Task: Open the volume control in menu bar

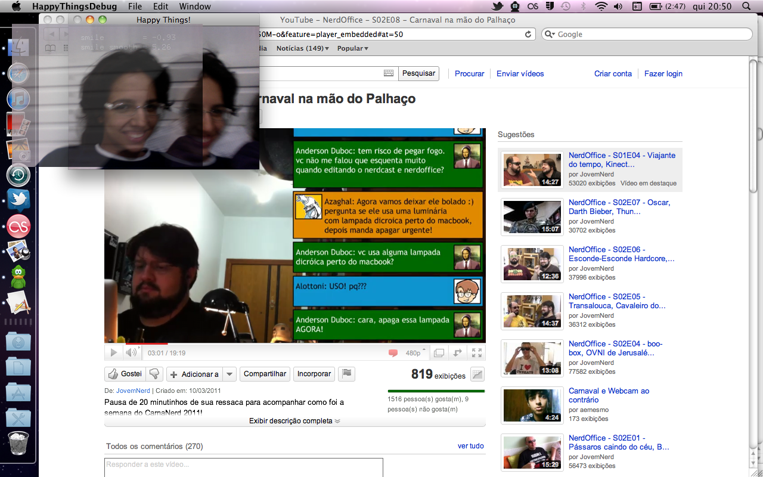Action: tap(618, 7)
